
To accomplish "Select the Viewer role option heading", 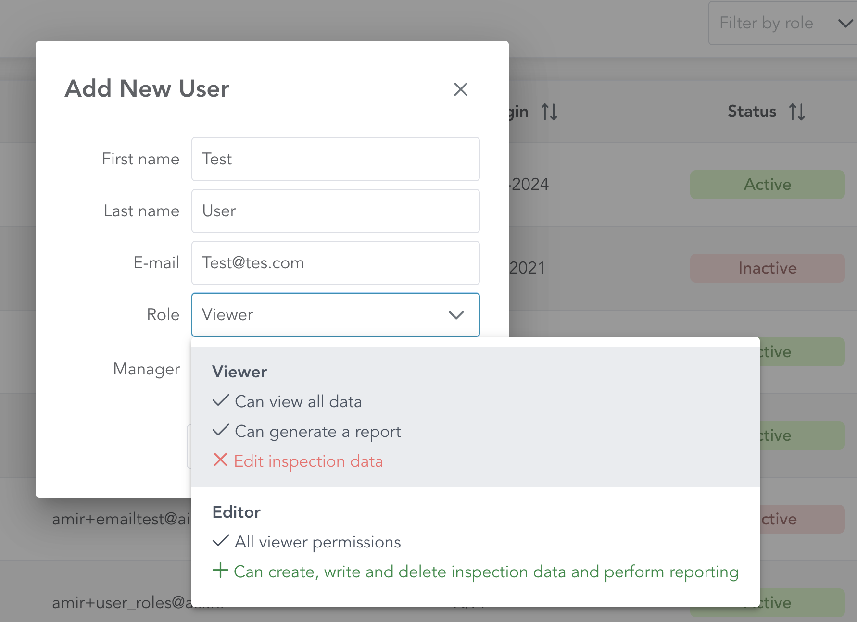I will coord(239,372).
